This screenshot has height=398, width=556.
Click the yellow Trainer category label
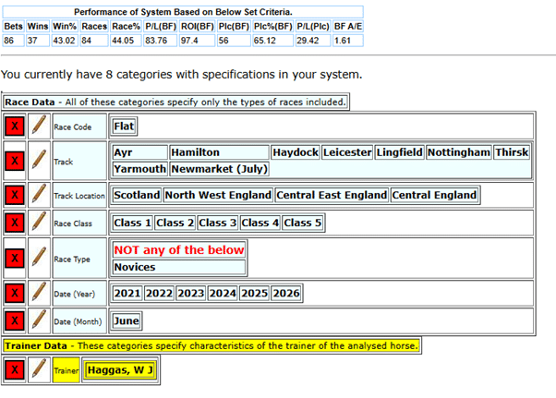click(66, 370)
